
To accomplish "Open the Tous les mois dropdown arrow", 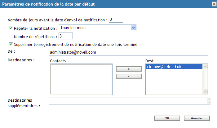I will pyautogui.click(x=134, y=28).
